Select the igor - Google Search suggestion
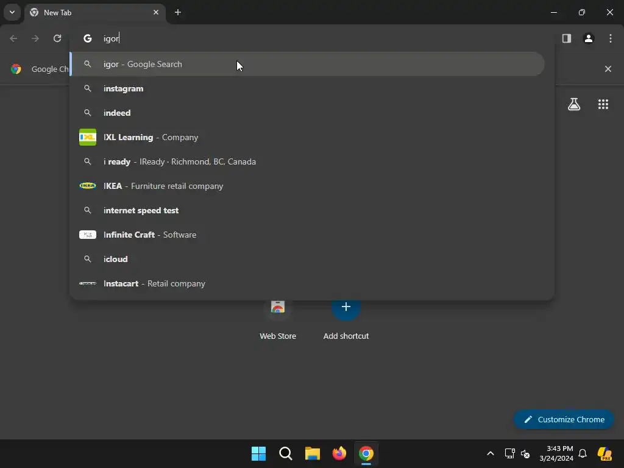 (307, 64)
